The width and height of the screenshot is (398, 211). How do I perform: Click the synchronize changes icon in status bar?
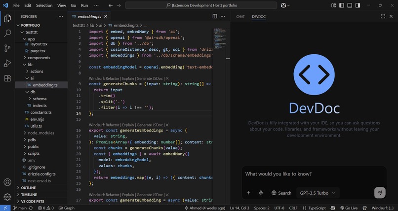[31, 208]
